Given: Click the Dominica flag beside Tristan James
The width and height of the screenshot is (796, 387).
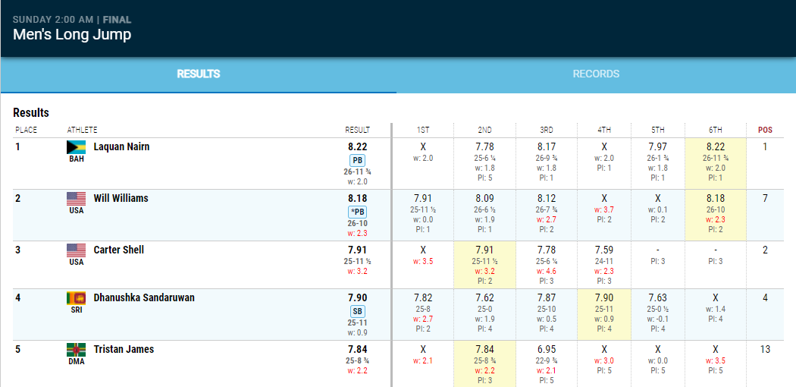Looking at the screenshot, I should click(x=77, y=350).
